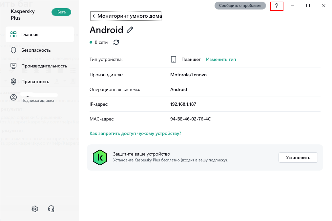Click the green Kaspersky hexagon logo
This screenshot has height=221, width=332.
100,157
